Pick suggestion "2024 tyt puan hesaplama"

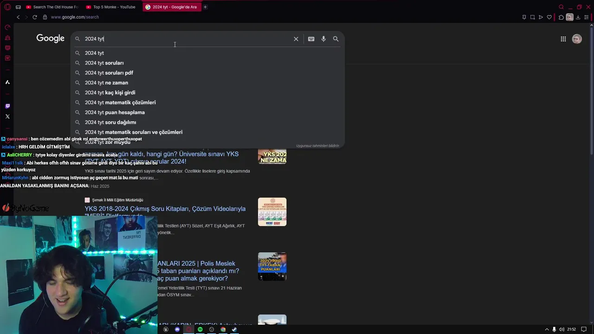[x=207, y=112]
